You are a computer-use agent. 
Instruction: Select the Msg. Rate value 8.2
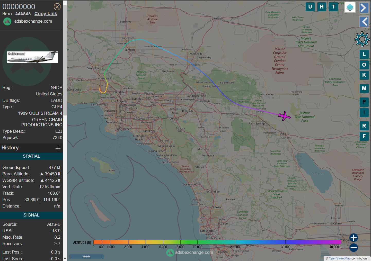coord(57,237)
